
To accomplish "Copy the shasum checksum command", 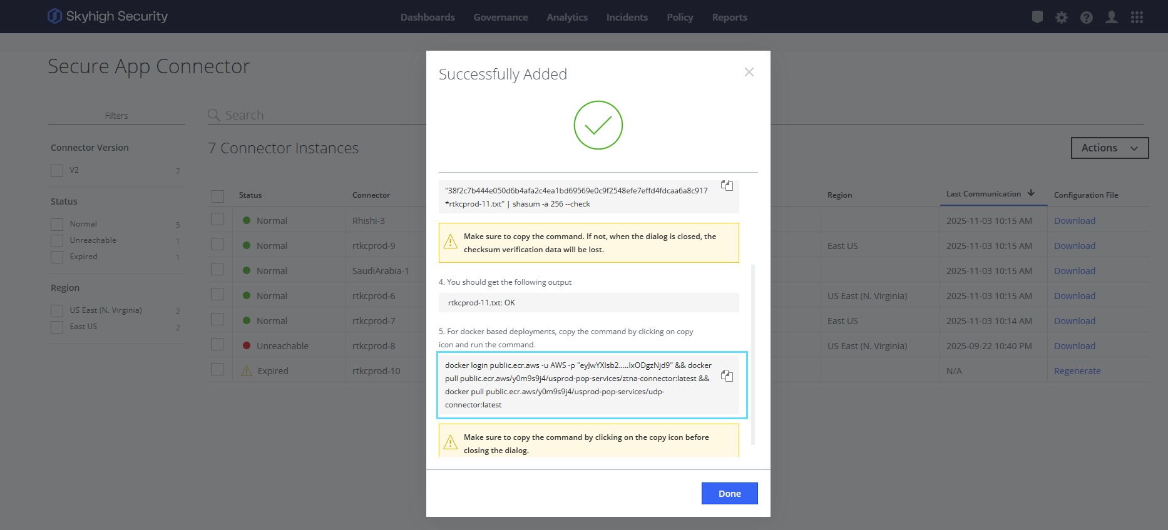I will point(727,186).
